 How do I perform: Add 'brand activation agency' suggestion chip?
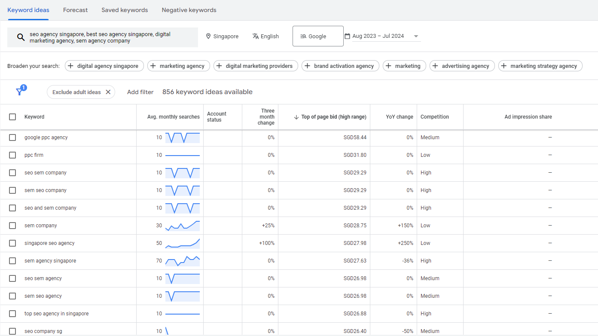pyautogui.click(x=340, y=66)
